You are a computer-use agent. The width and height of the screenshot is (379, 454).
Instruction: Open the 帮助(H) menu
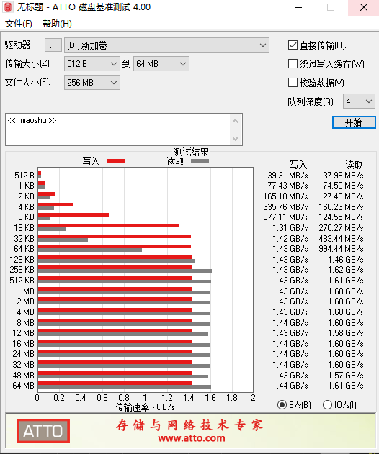point(57,24)
